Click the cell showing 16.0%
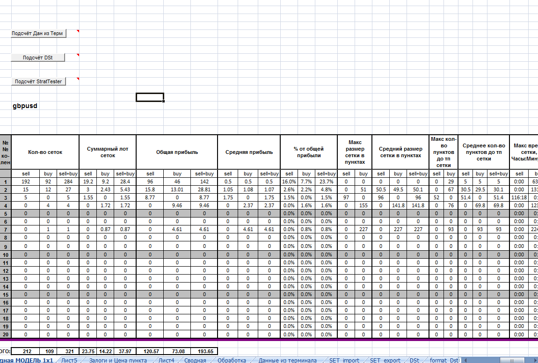The width and height of the screenshot is (538, 363). click(289, 181)
